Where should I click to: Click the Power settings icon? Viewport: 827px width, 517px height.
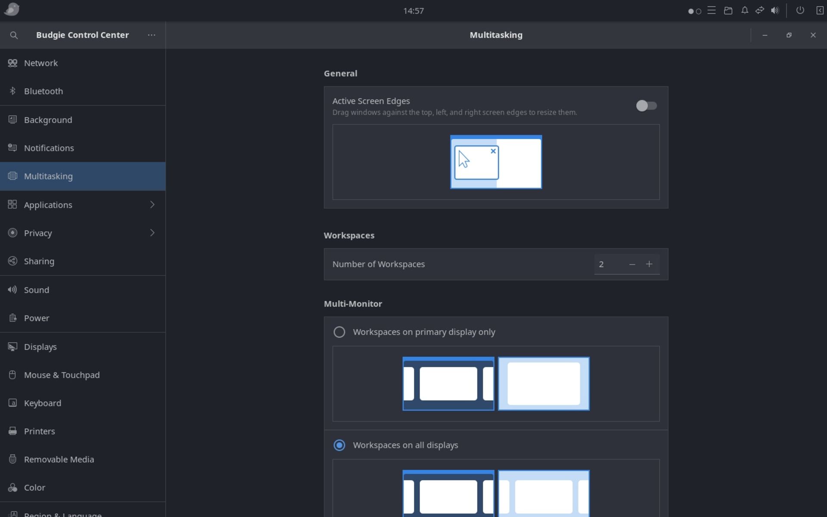[x=12, y=318]
